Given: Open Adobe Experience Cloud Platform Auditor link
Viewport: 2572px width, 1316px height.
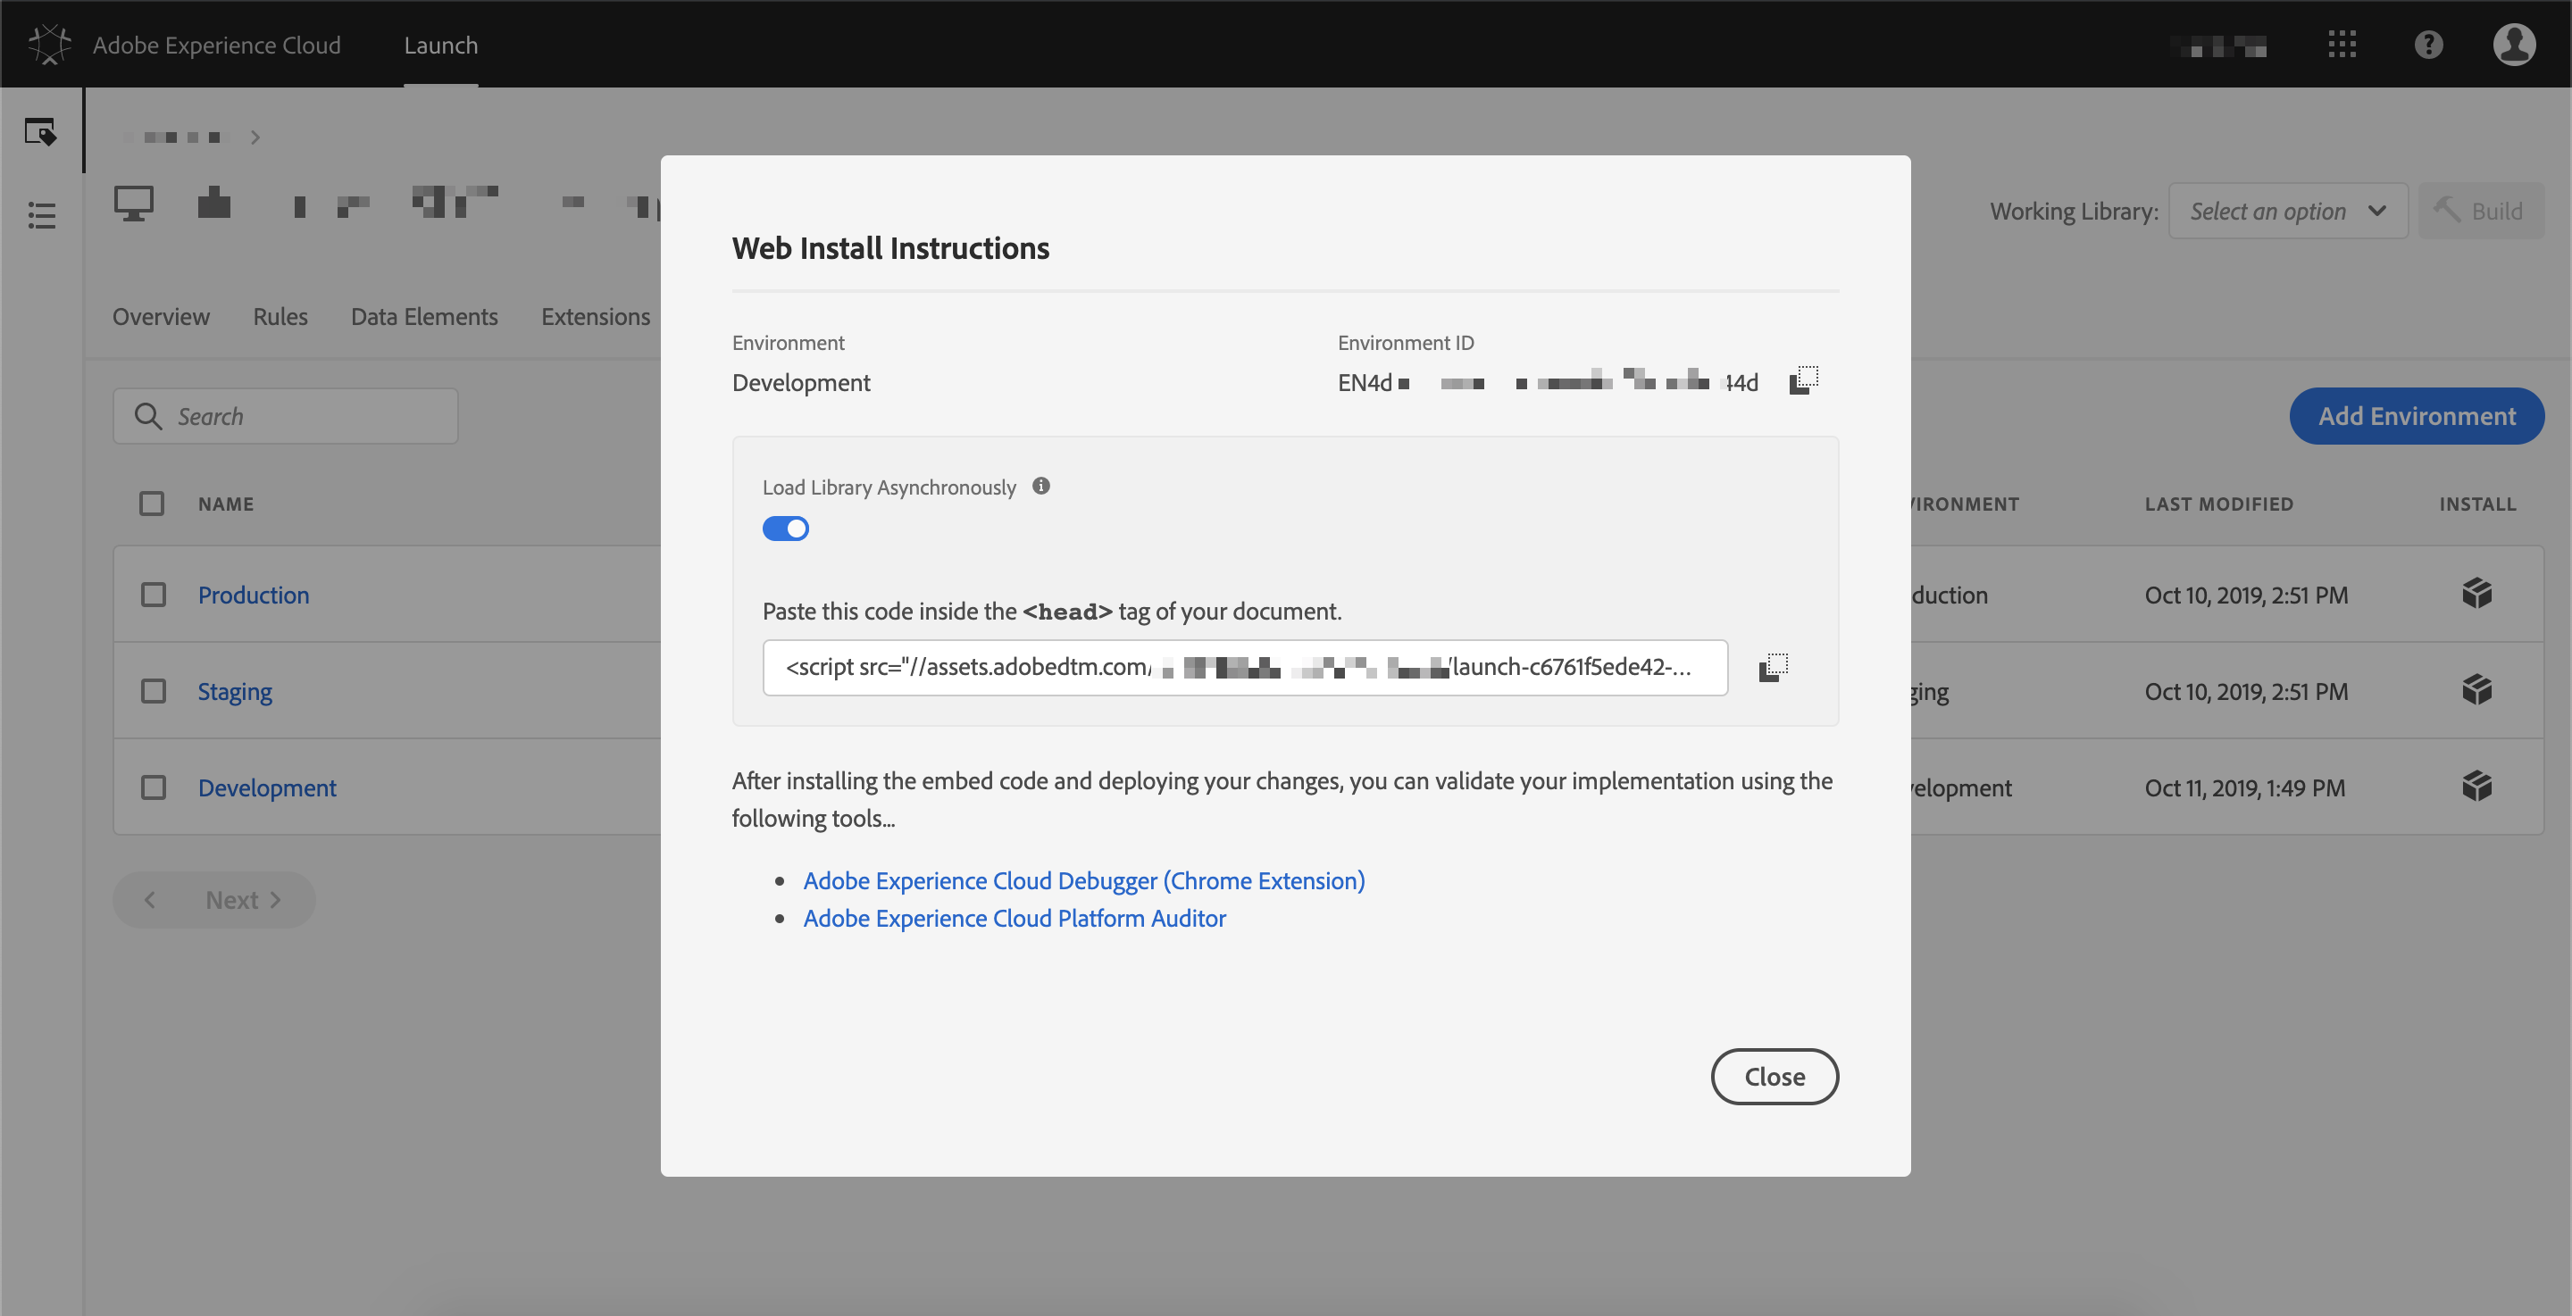Looking at the screenshot, I should pos(1014,918).
